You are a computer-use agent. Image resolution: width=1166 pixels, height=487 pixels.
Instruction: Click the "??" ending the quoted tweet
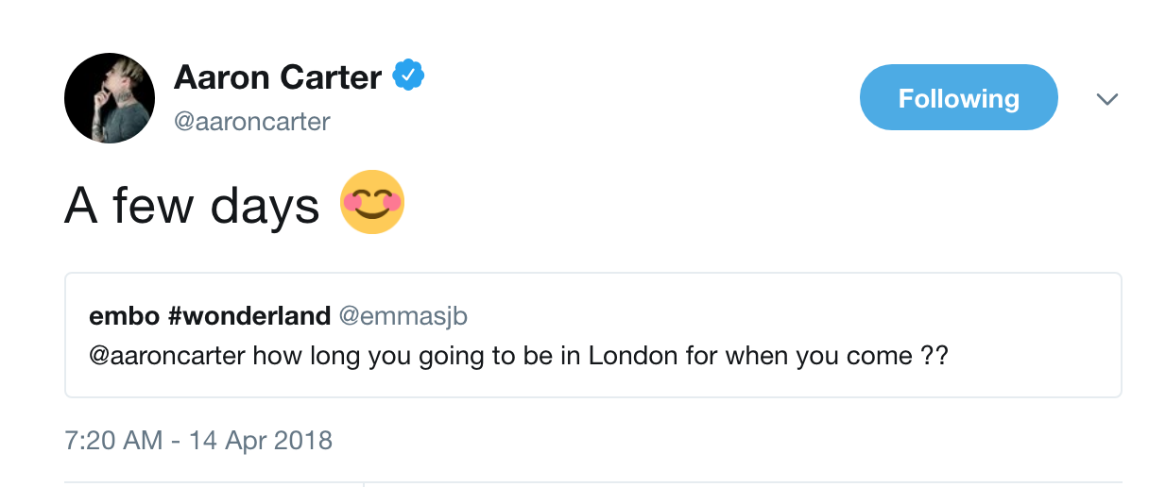[934, 357]
